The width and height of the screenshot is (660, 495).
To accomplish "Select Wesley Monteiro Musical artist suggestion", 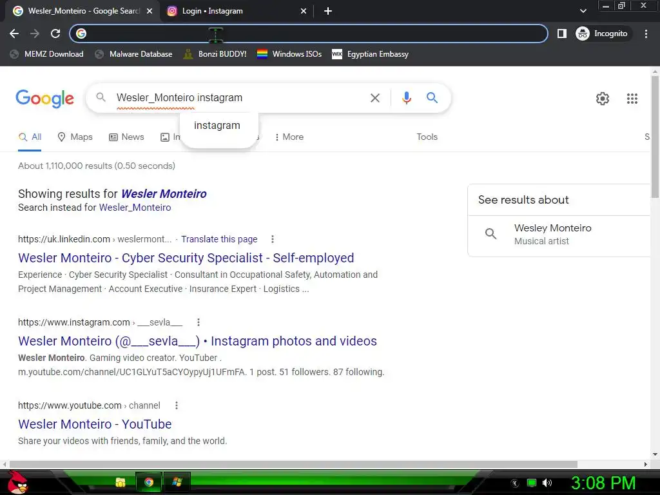I will 560,235.
